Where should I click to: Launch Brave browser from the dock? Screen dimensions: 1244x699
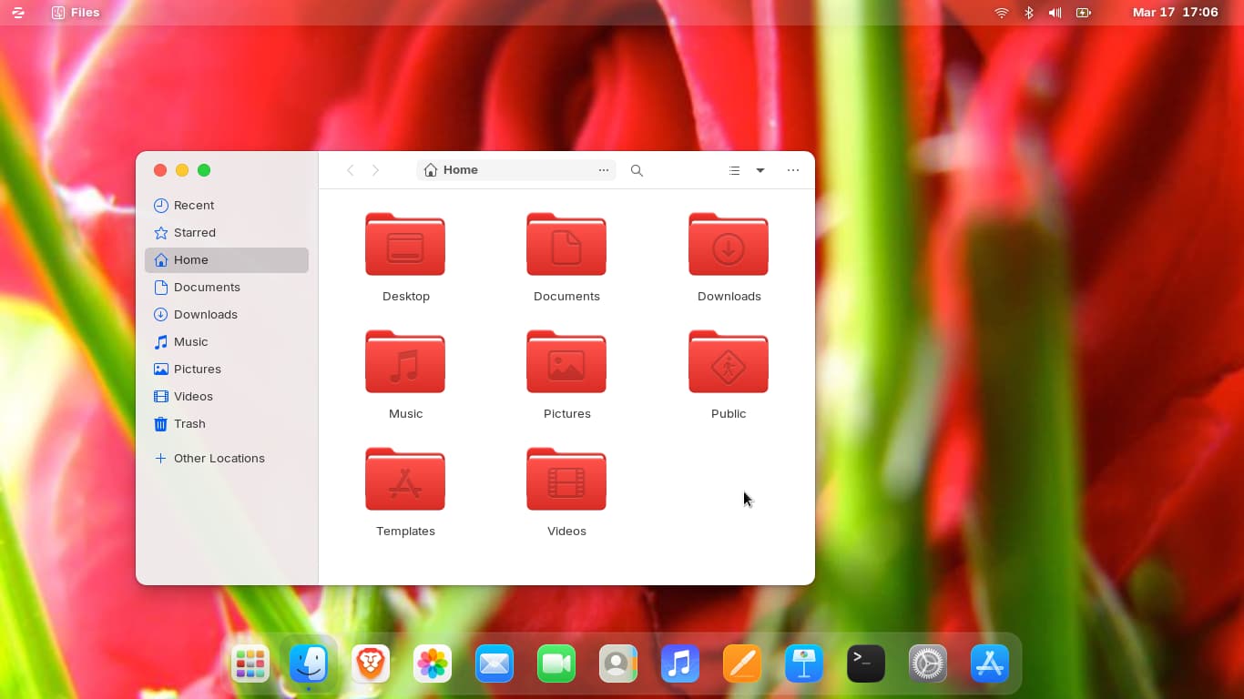pos(371,664)
